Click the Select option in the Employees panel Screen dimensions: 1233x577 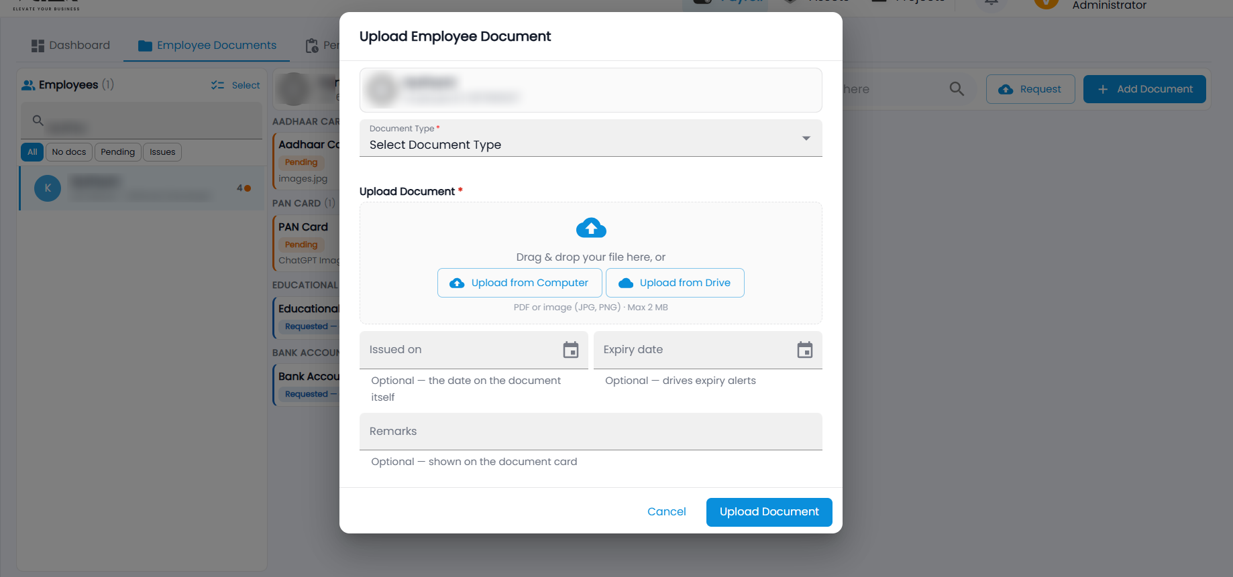tap(235, 85)
